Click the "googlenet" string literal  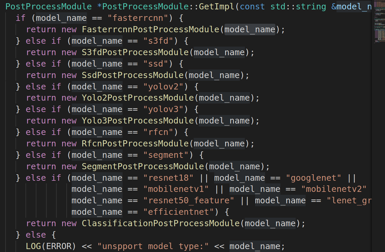point(314,178)
